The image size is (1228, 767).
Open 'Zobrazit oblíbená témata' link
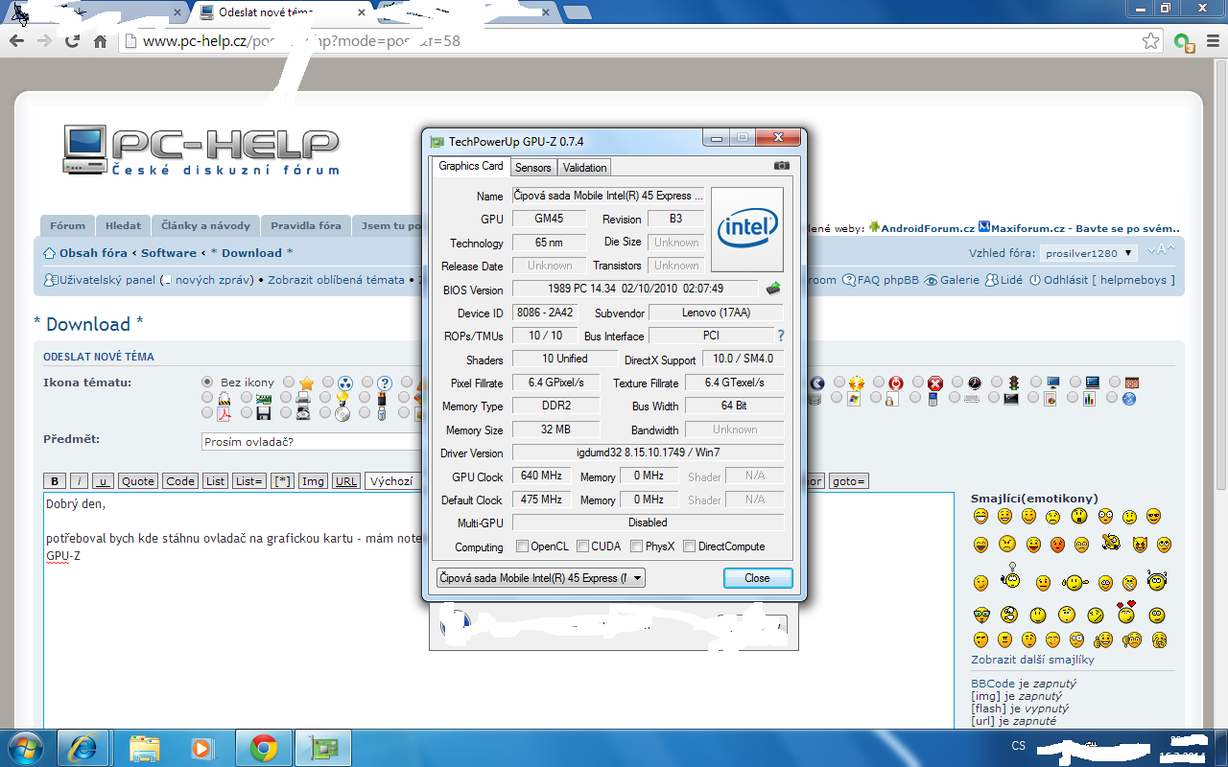point(336,280)
